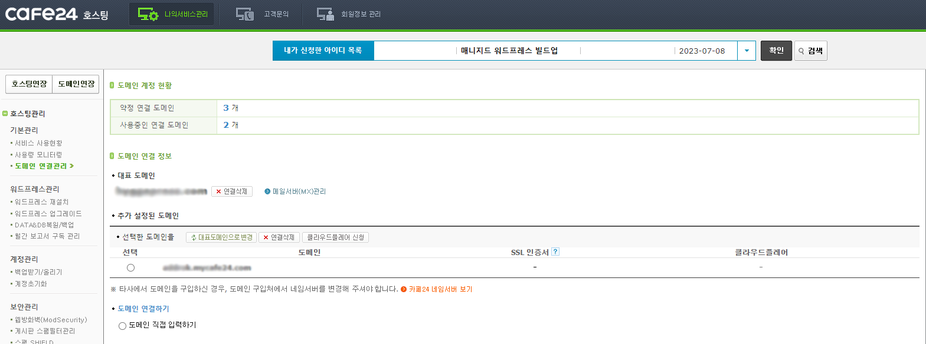The image size is (926, 344).
Task: Click the 2023-07-08 date in the selector
Action: point(702,51)
